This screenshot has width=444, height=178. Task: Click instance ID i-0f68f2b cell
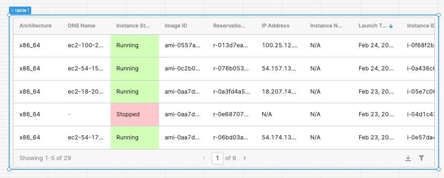421,46
